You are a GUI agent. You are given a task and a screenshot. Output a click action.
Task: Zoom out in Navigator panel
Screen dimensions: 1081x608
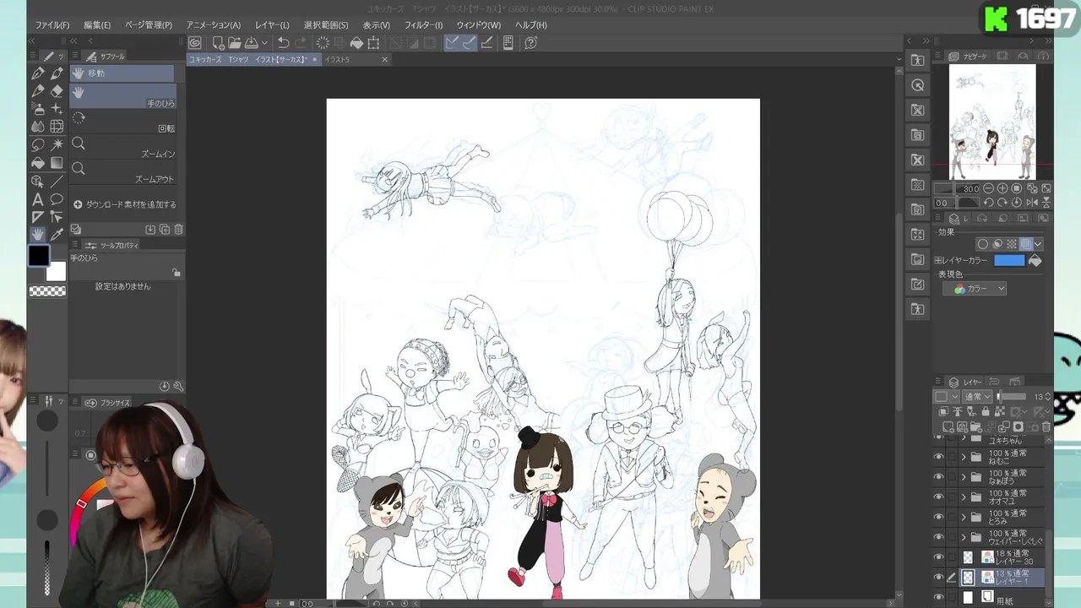988,189
